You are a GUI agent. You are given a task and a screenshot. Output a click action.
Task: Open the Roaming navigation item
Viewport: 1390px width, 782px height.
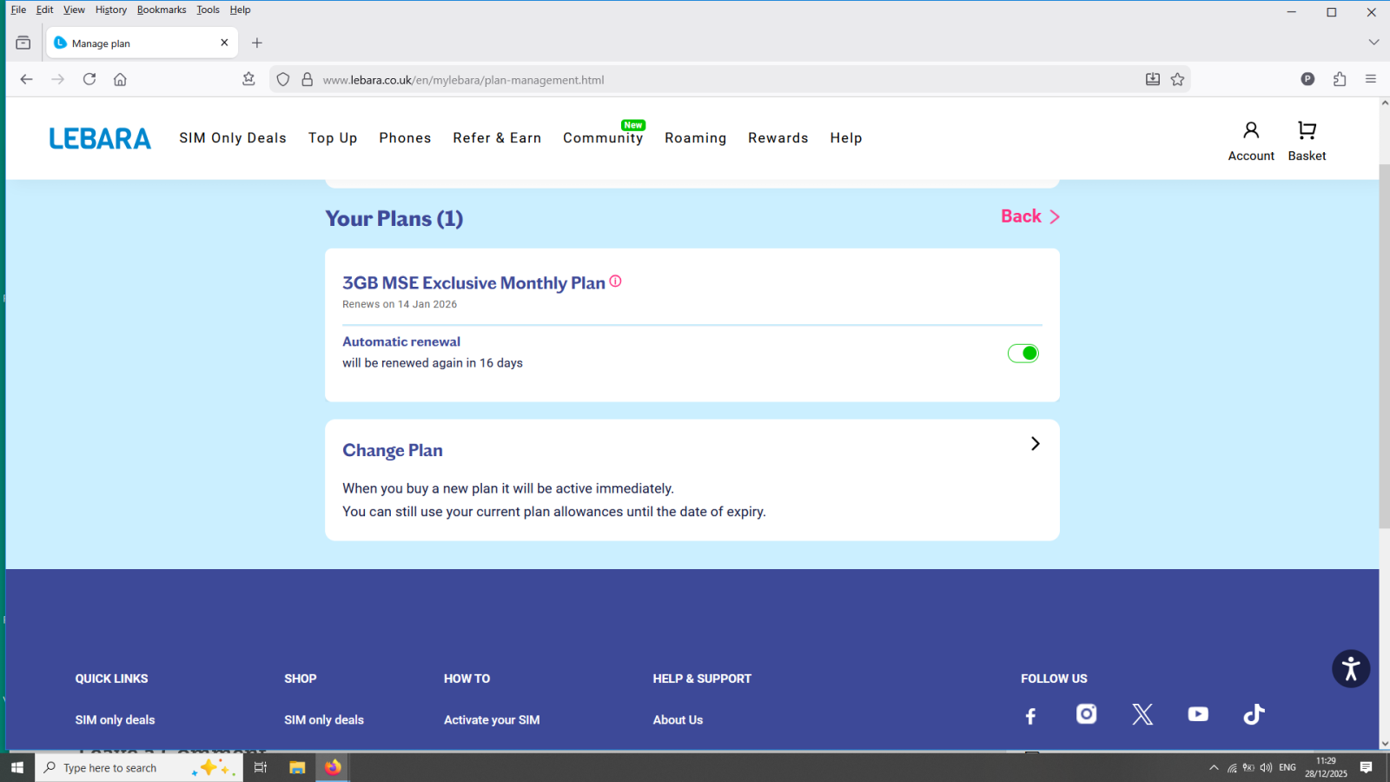695,138
